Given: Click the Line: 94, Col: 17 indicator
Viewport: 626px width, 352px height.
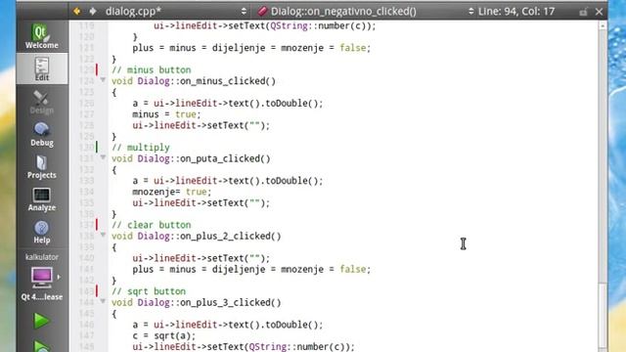Looking at the screenshot, I should pyautogui.click(x=516, y=11).
